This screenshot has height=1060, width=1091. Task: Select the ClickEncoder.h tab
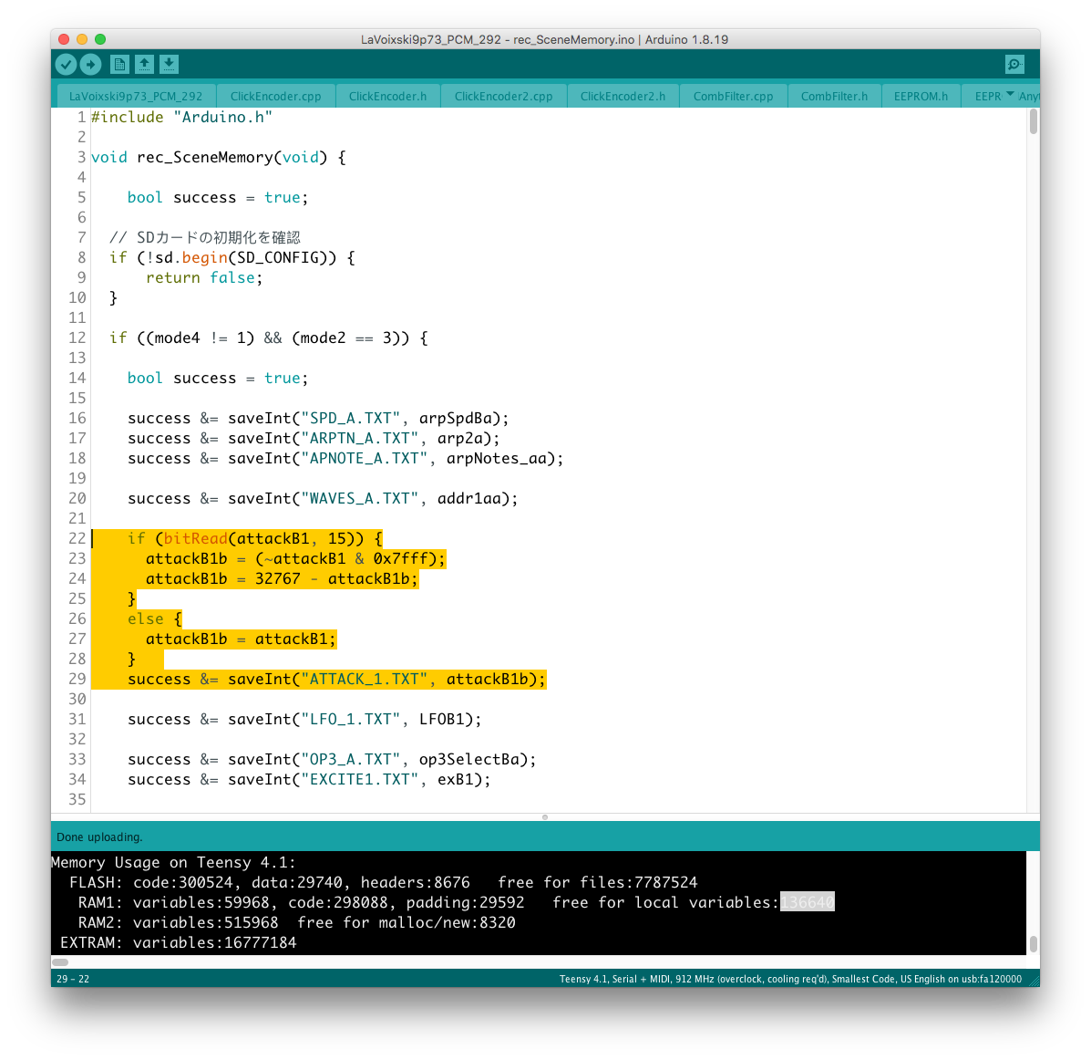click(x=387, y=96)
